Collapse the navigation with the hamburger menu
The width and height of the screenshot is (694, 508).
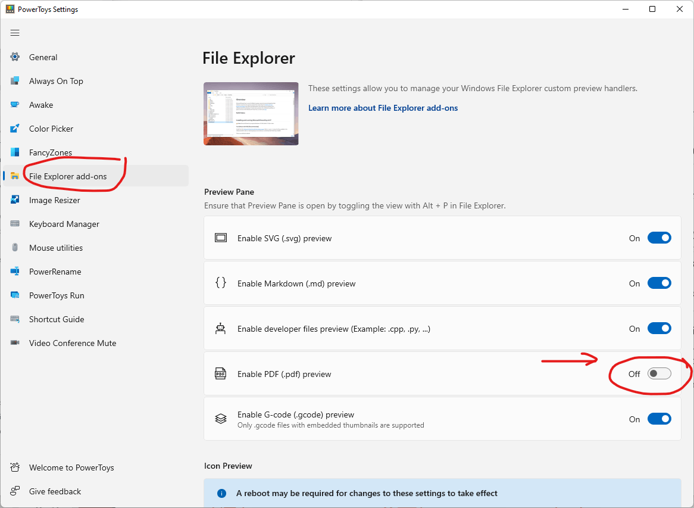15,33
